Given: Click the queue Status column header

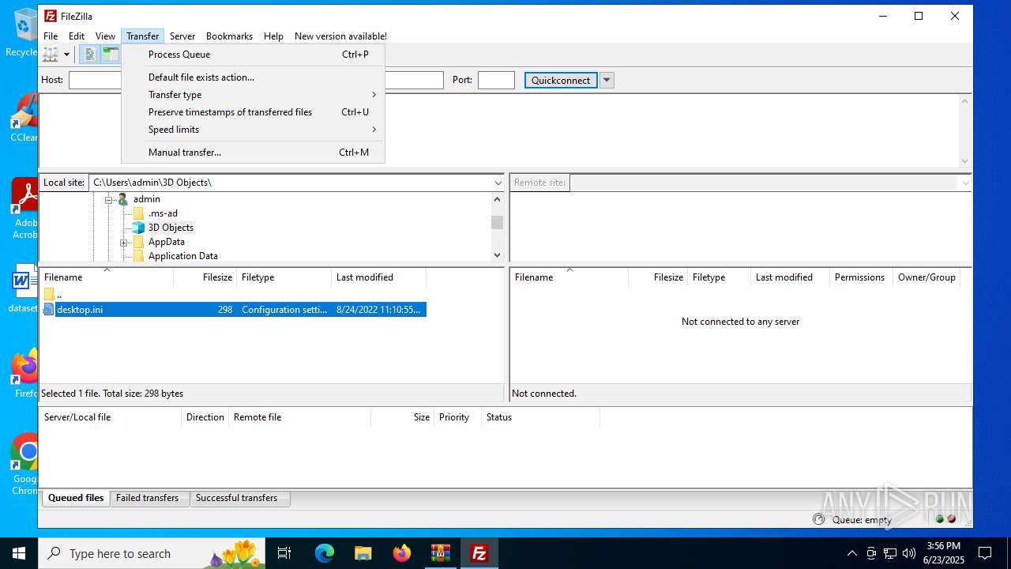Looking at the screenshot, I should click(540, 417).
